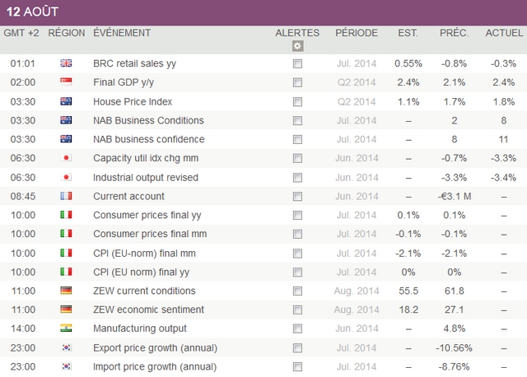Screen dimensions: 527x377
Task: Click the South Korea flag for Export price growth
Action: click(x=67, y=347)
